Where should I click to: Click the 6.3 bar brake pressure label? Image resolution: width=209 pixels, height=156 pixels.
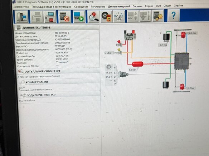click(x=191, y=88)
